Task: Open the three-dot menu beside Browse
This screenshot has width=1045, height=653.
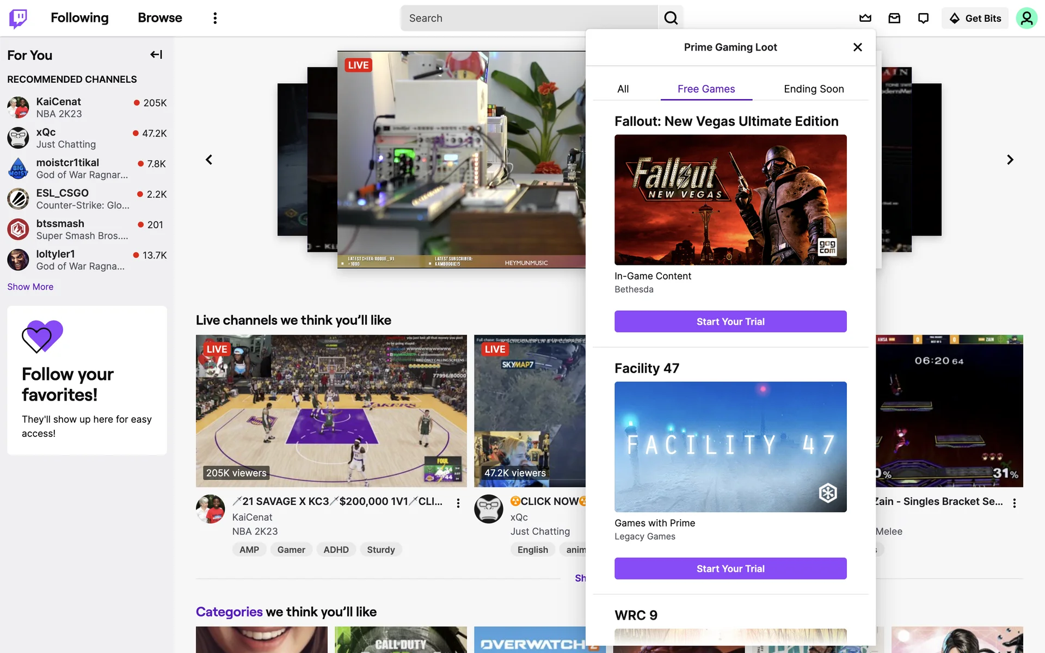Action: (215, 18)
